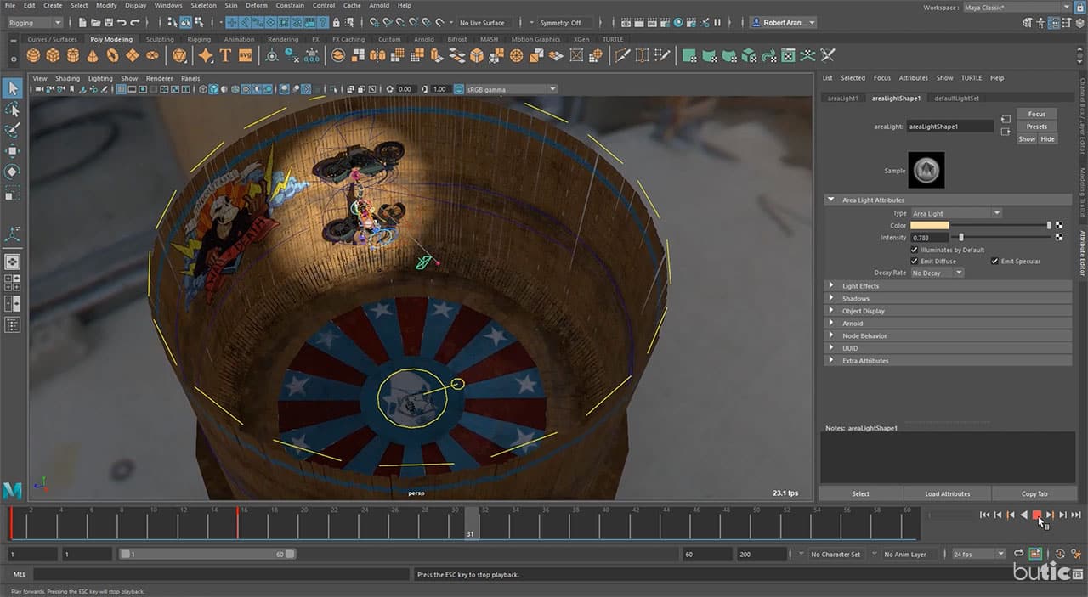
Task: Create a polygon plane from the shelf
Action: click(132, 55)
